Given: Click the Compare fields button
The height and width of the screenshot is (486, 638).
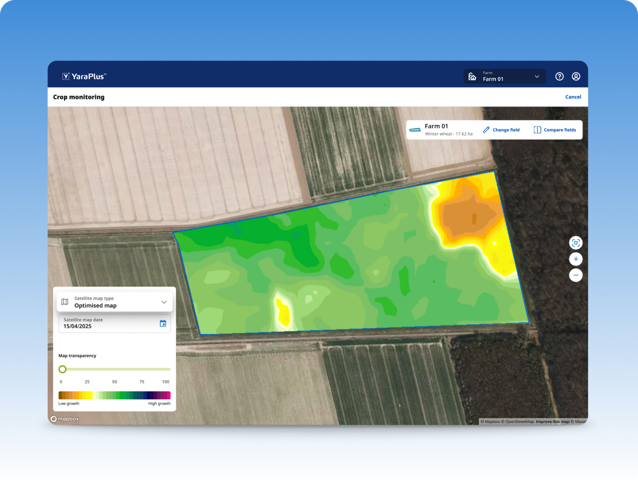Looking at the screenshot, I should [554, 130].
